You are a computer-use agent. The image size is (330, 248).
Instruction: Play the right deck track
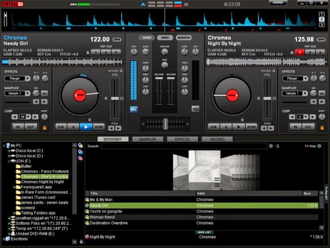point(239,127)
